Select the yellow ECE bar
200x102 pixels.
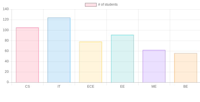(91, 62)
